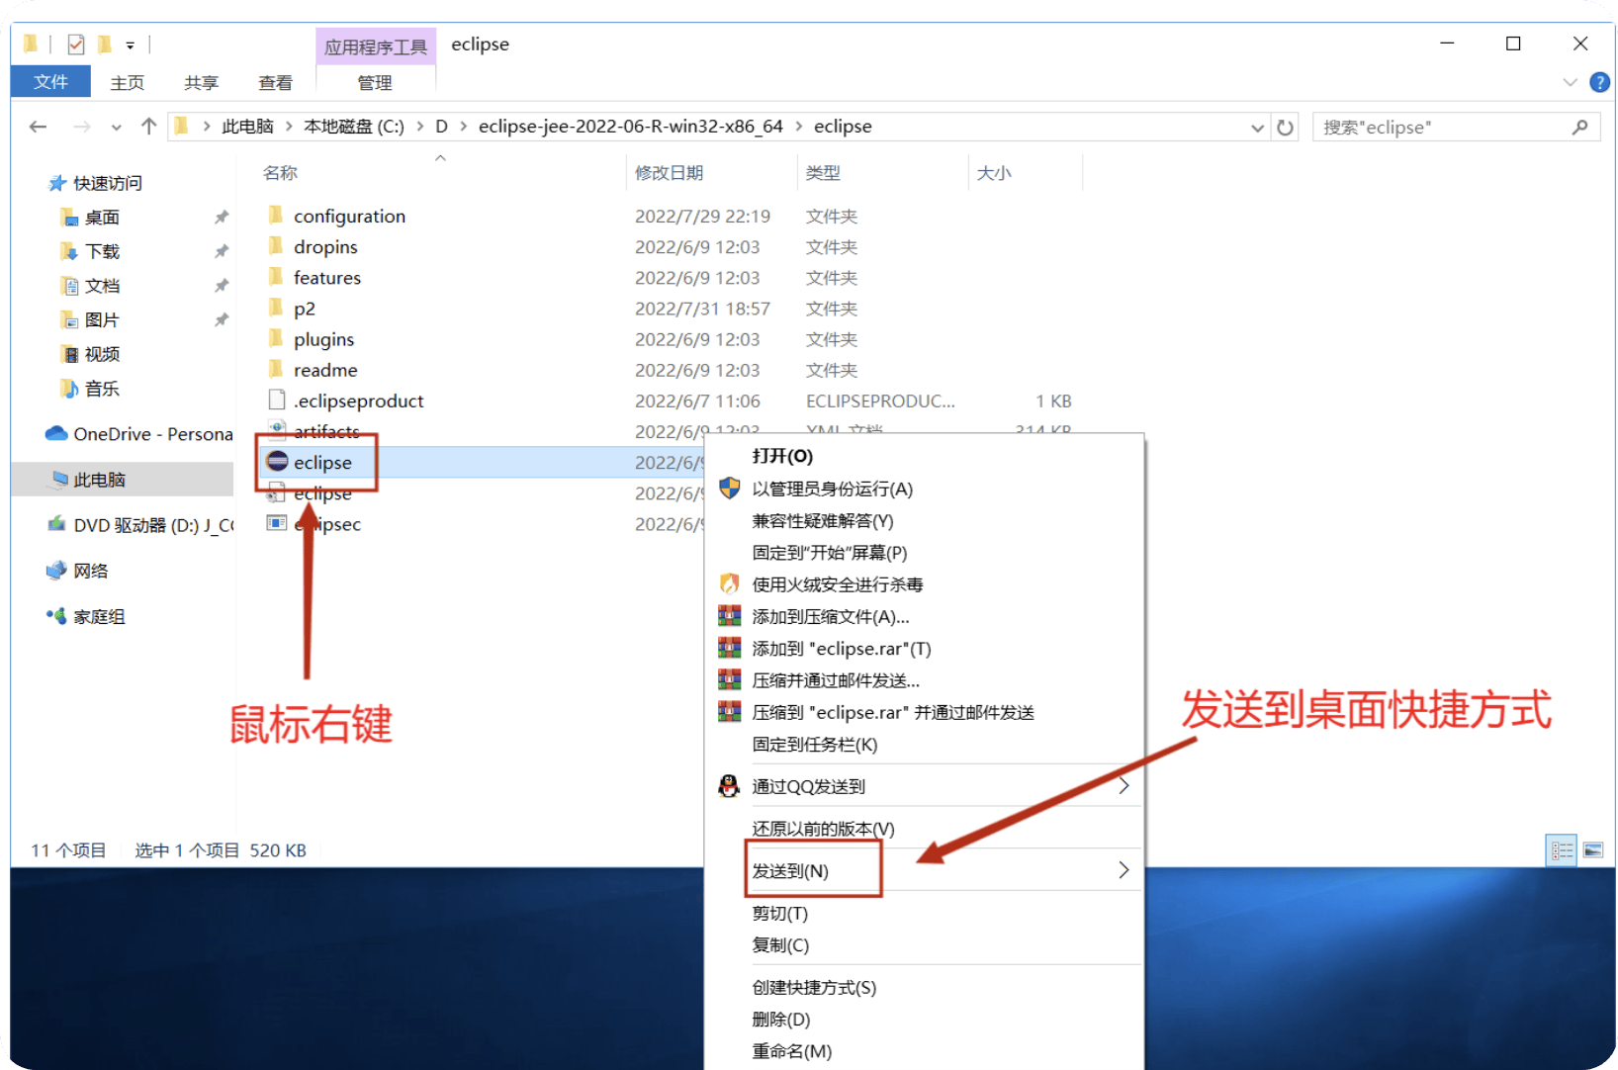This screenshot has width=1618, height=1070.
Task: Click 本地磁盘 (C:) in the breadcrumb path
Action: point(354,127)
